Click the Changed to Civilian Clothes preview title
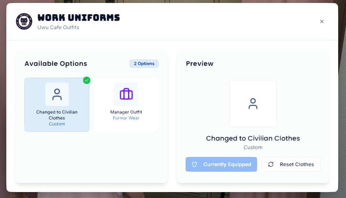The image size is (346, 198). point(253,138)
